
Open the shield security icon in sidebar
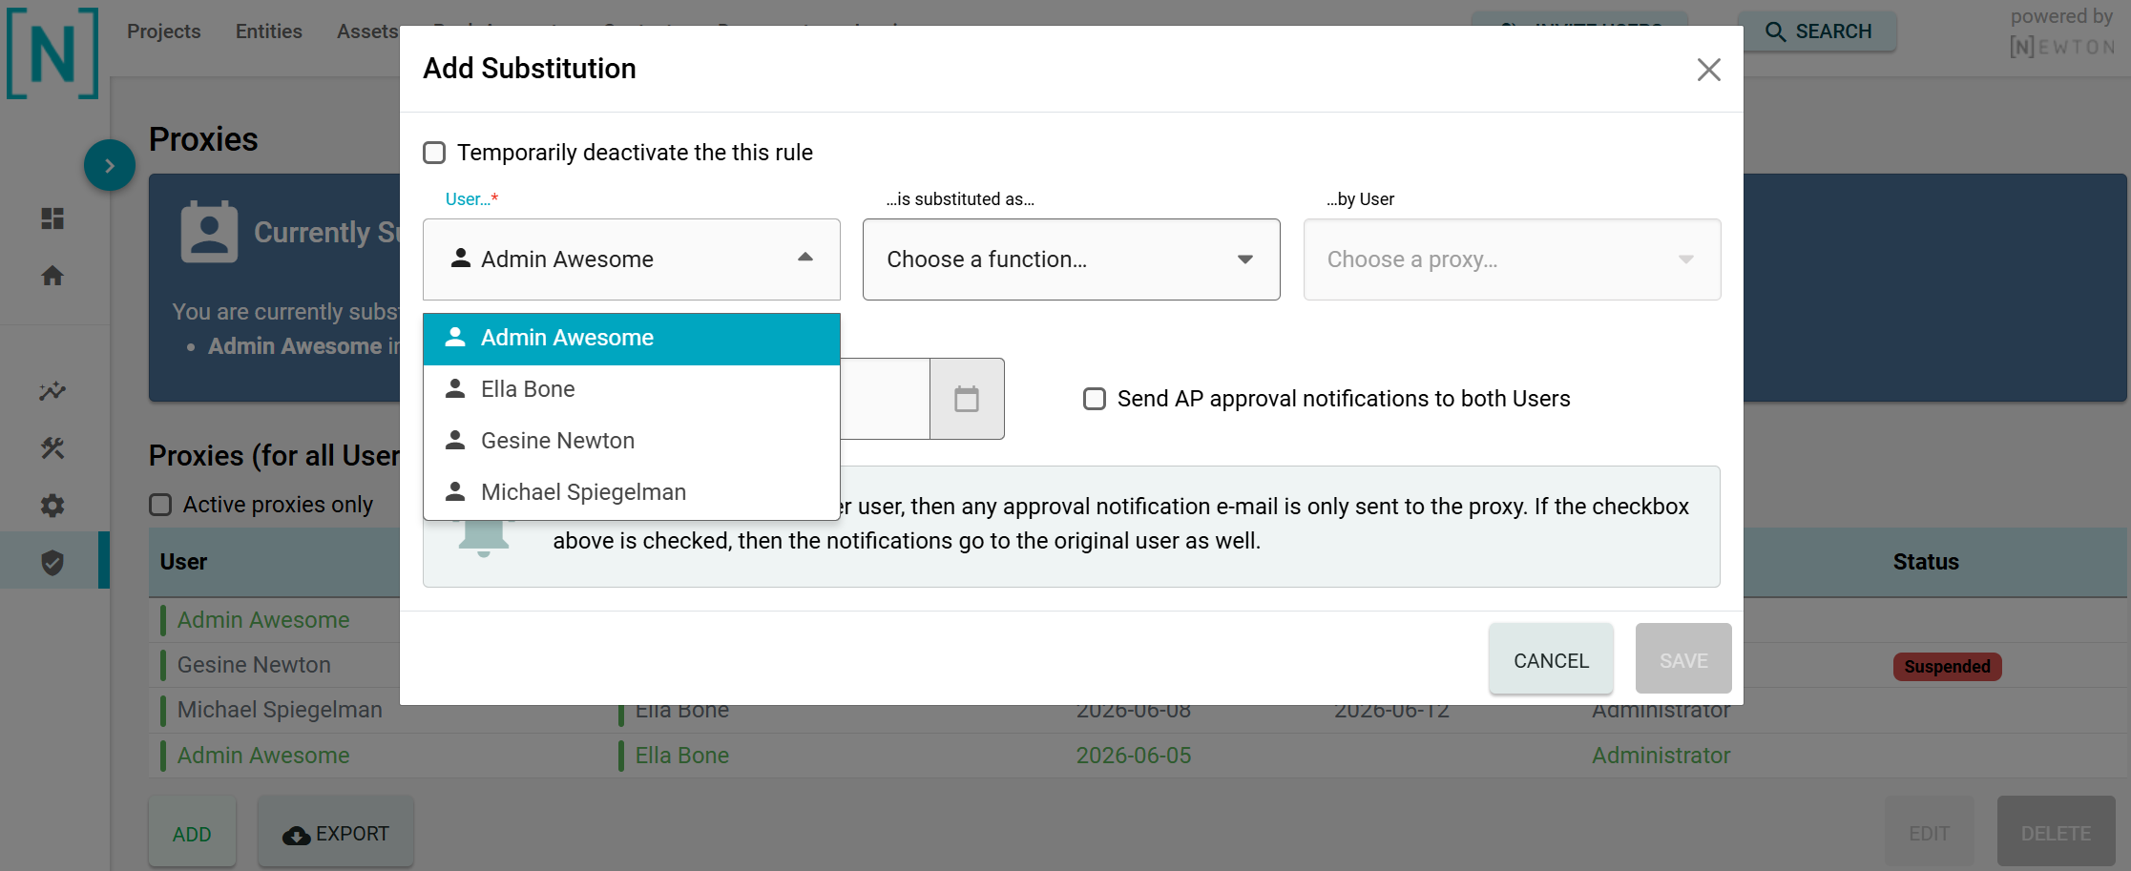tap(52, 563)
